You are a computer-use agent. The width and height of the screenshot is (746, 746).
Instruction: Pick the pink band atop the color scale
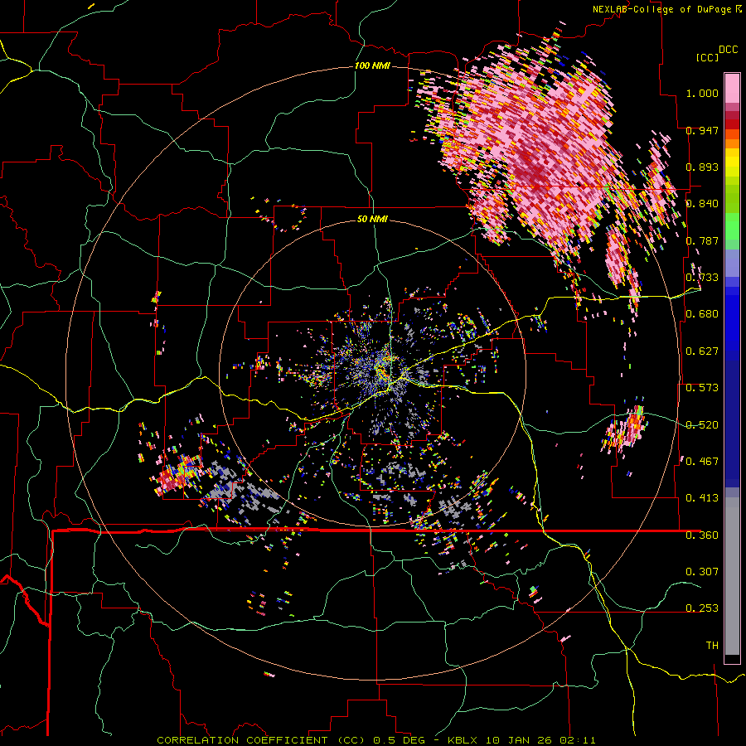[732, 88]
